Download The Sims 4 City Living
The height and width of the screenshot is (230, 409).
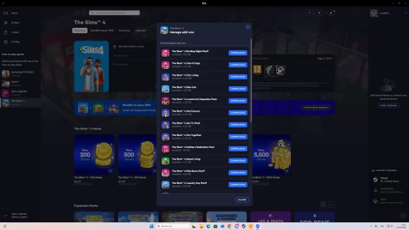click(x=238, y=77)
